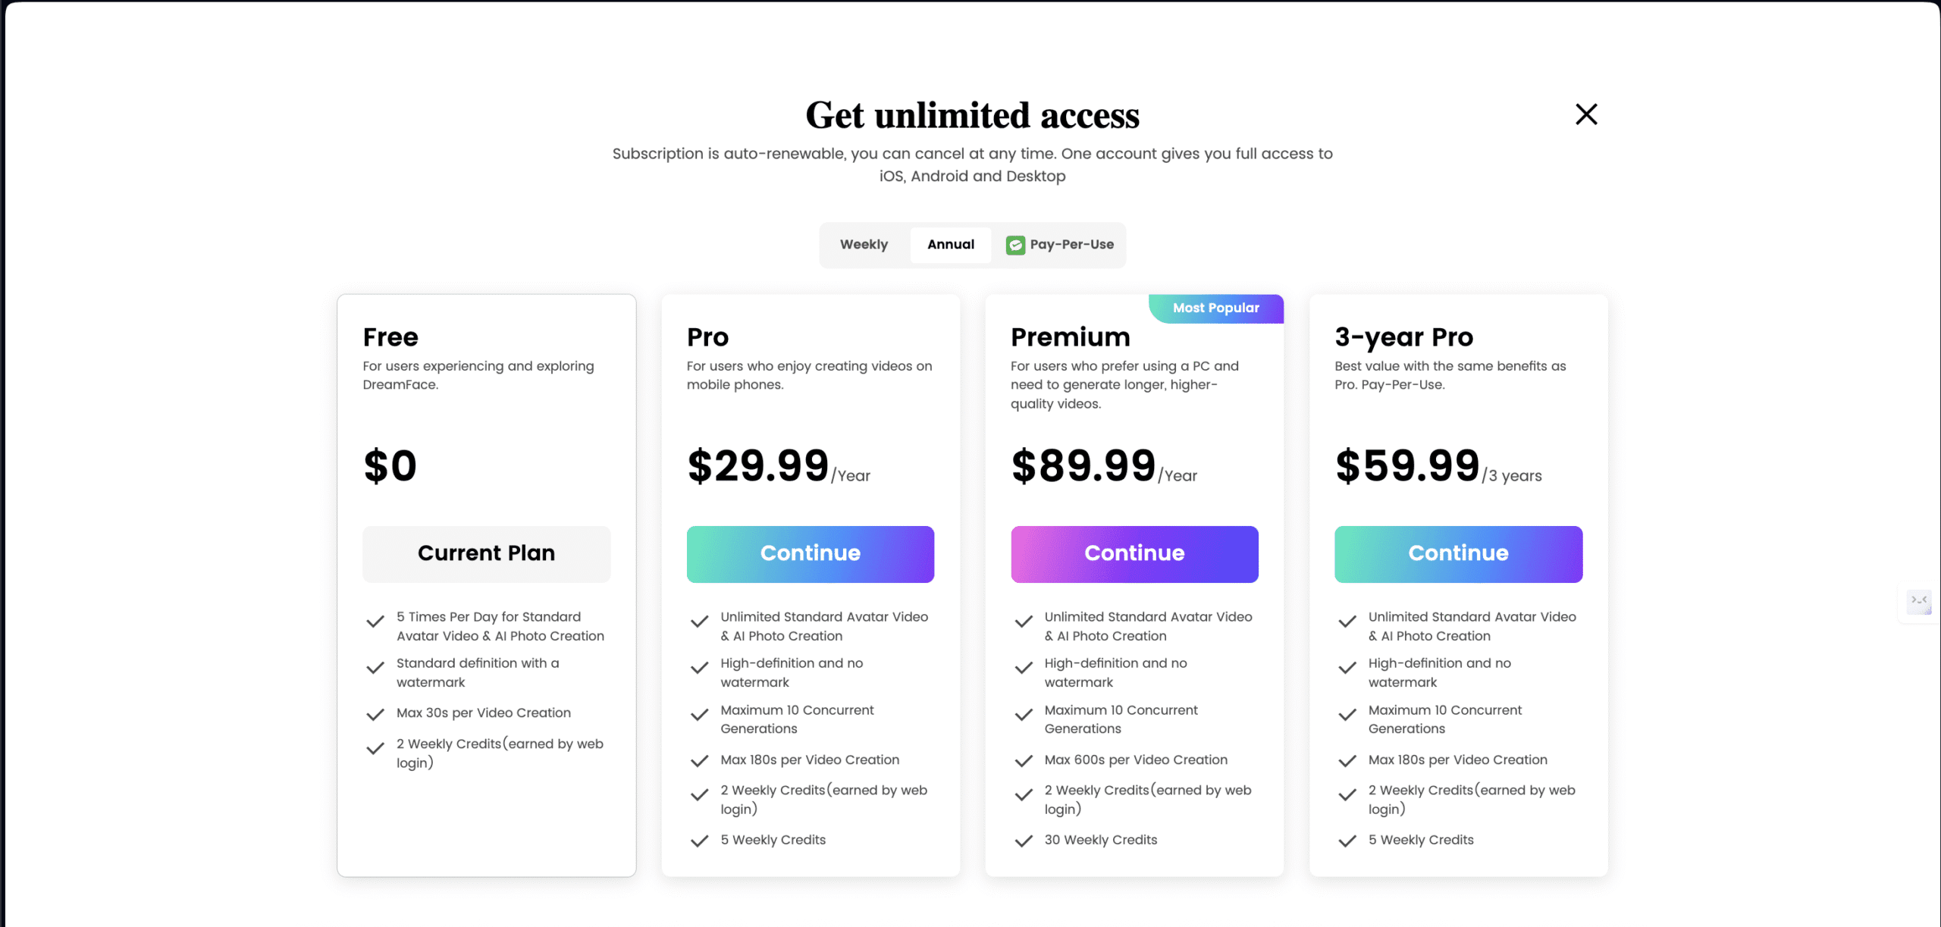
Task: Click Continue on the Premium plan
Action: (x=1134, y=554)
